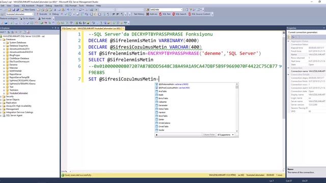Click the Column Picker button
326x183 pixels.
click(x=209, y=135)
